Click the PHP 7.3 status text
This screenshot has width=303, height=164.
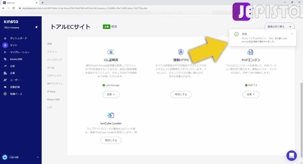tap(252, 85)
